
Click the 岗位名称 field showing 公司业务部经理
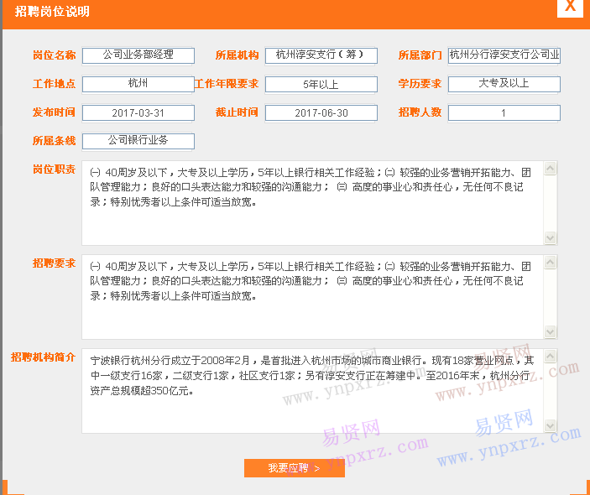(x=138, y=55)
